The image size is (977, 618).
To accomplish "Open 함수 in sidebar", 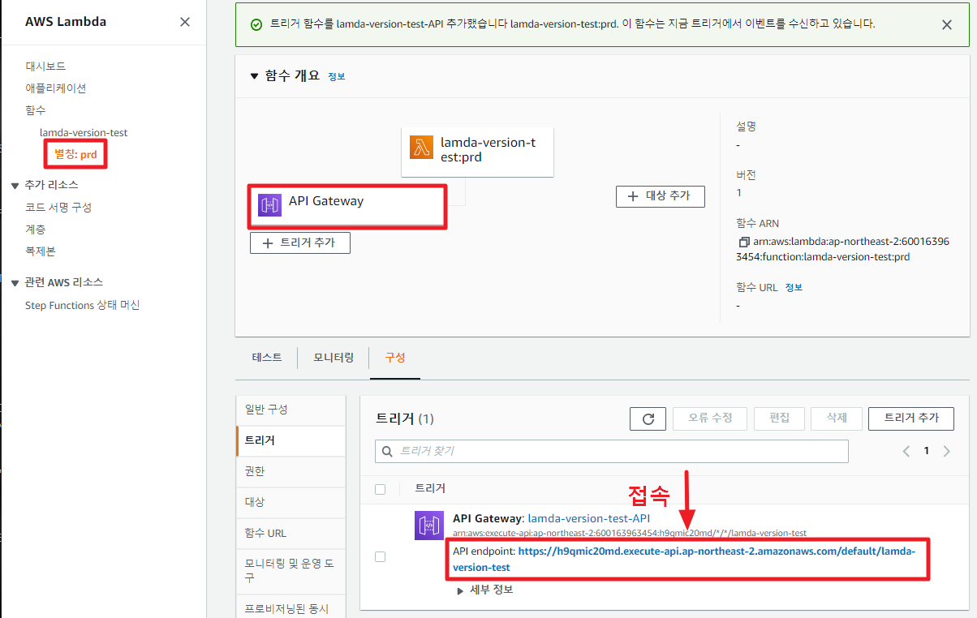I will pyautogui.click(x=36, y=109).
